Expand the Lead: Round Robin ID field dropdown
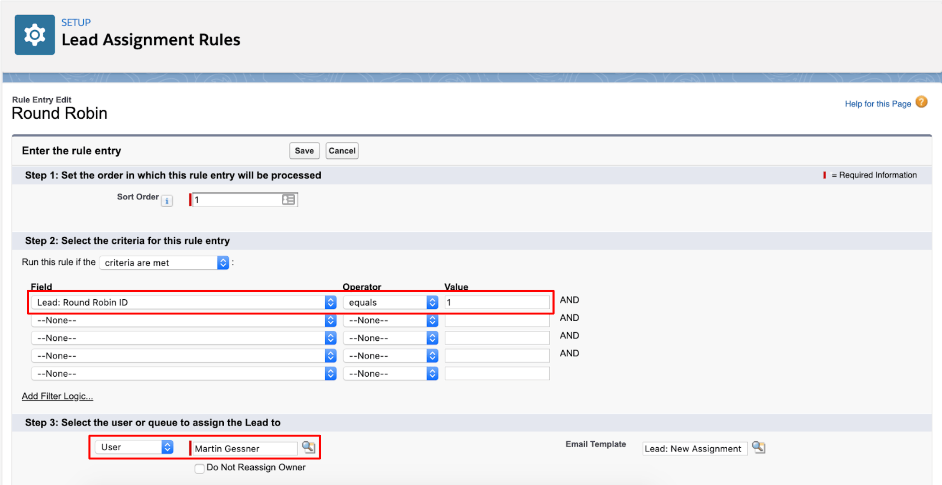This screenshot has height=485, width=942. click(x=184, y=302)
